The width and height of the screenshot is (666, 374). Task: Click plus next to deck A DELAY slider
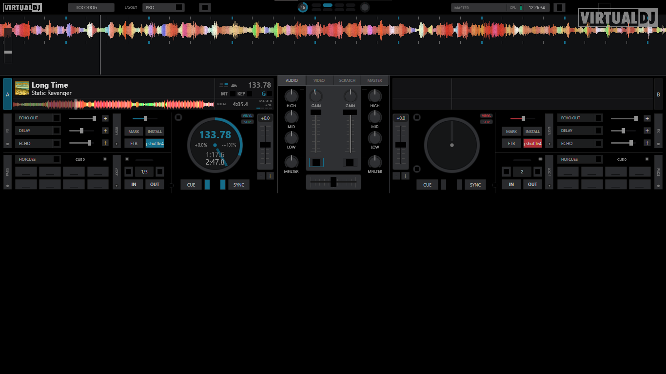(x=105, y=131)
